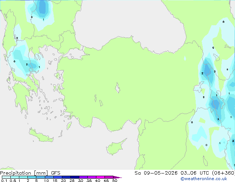Pick the legend swatch between 0.1 and 0.5
The image size is (235, 182).
[6, 177]
